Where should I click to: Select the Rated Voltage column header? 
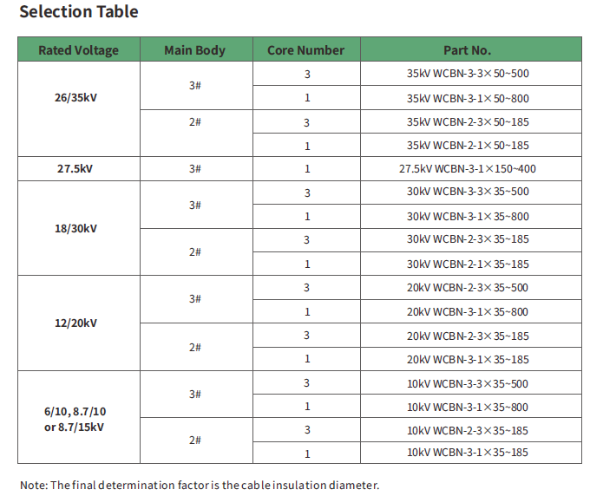(79, 50)
